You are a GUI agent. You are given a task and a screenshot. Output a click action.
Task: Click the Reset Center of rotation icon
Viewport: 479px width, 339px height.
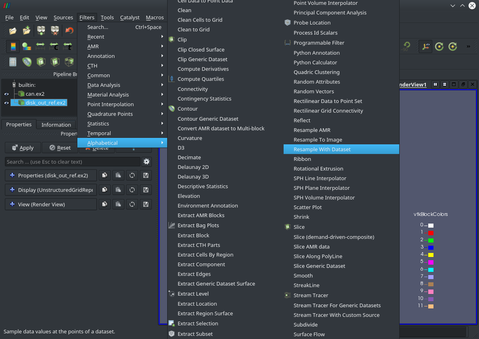coord(440,47)
